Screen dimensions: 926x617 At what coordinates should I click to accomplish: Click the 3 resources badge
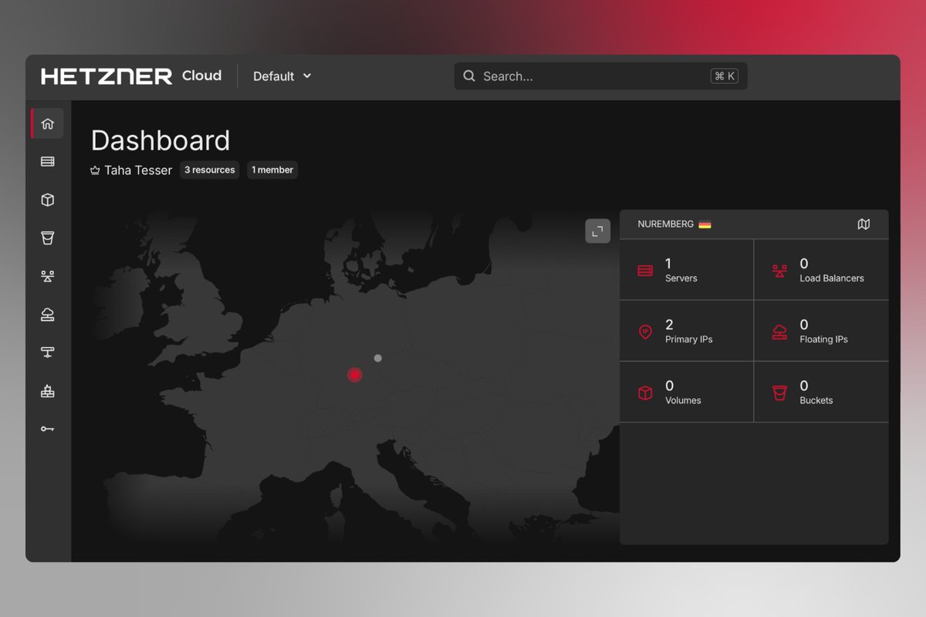210,170
